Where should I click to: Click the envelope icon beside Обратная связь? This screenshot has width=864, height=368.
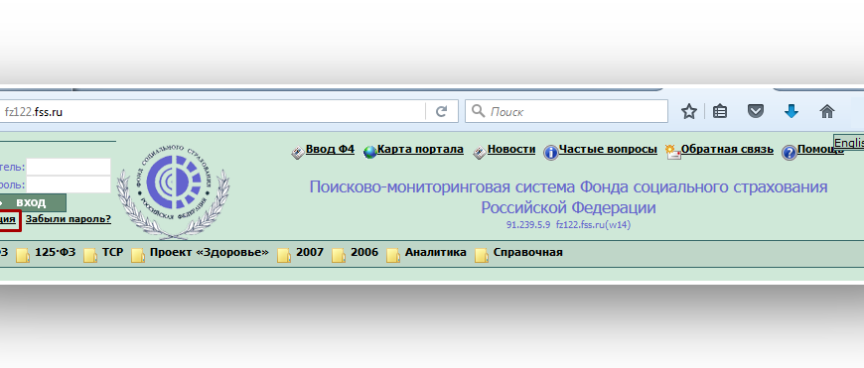[672, 152]
